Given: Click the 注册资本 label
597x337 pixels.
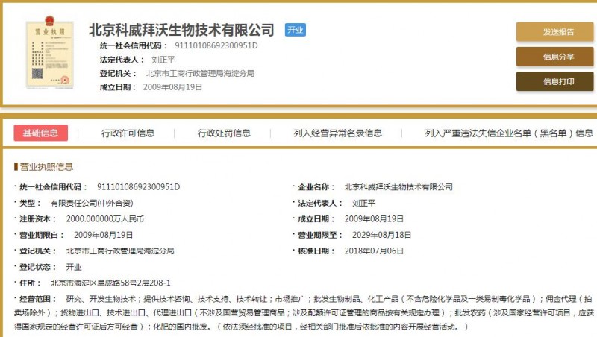Looking at the screenshot, I should point(38,219).
